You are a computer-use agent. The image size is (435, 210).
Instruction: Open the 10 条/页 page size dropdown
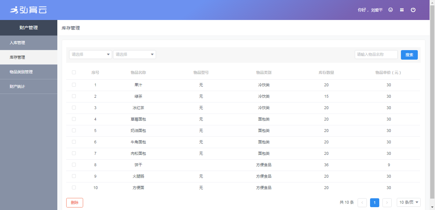tap(409, 202)
